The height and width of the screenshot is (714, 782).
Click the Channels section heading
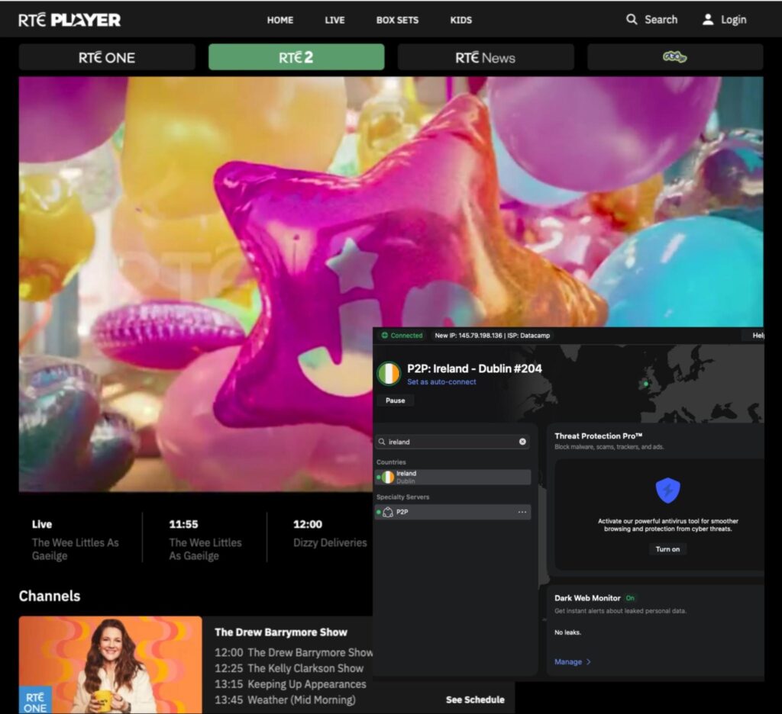tap(50, 596)
